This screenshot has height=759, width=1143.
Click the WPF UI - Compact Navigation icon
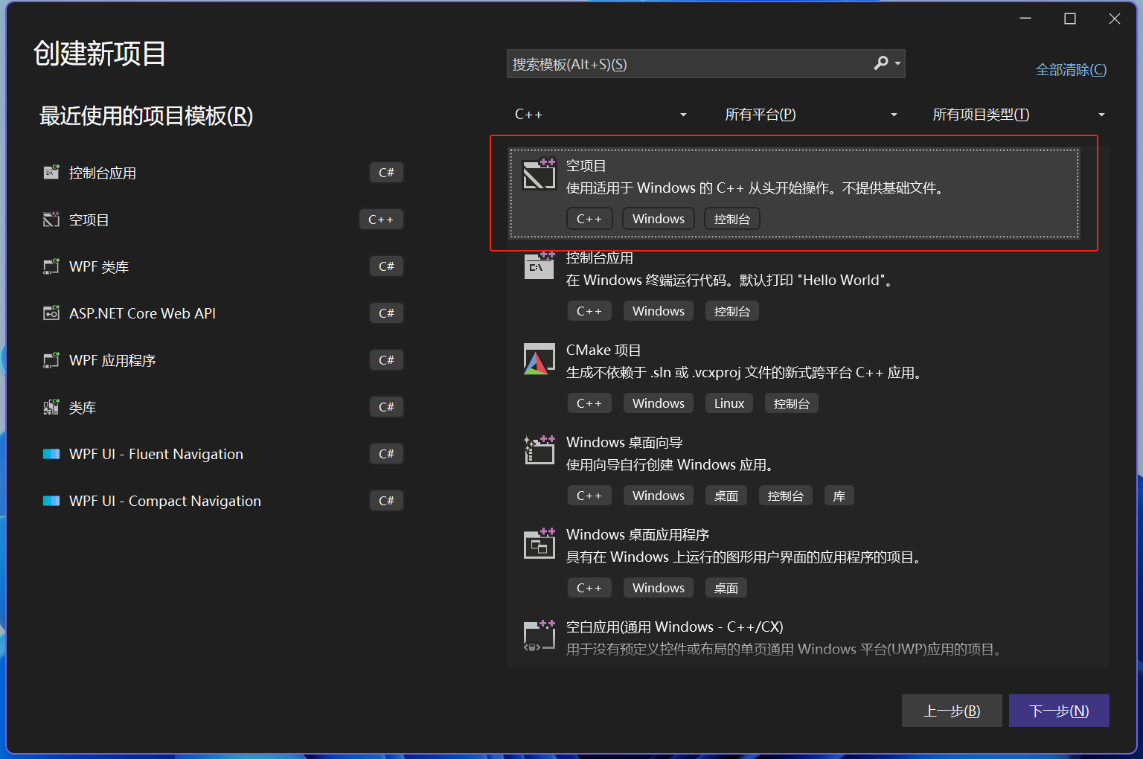coord(51,501)
